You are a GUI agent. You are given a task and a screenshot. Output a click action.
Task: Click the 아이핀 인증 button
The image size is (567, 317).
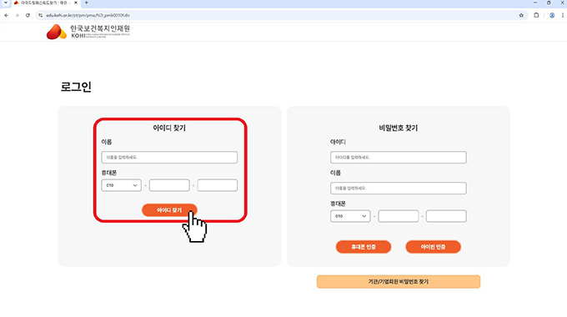[x=433, y=247]
